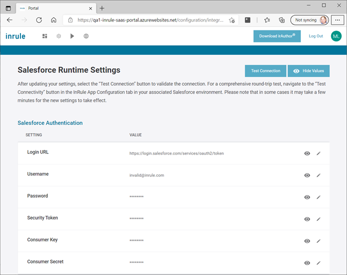Image resolution: width=347 pixels, height=275 pixels.
Task: Click the play arrow icon in navbar
Action: 72,36
